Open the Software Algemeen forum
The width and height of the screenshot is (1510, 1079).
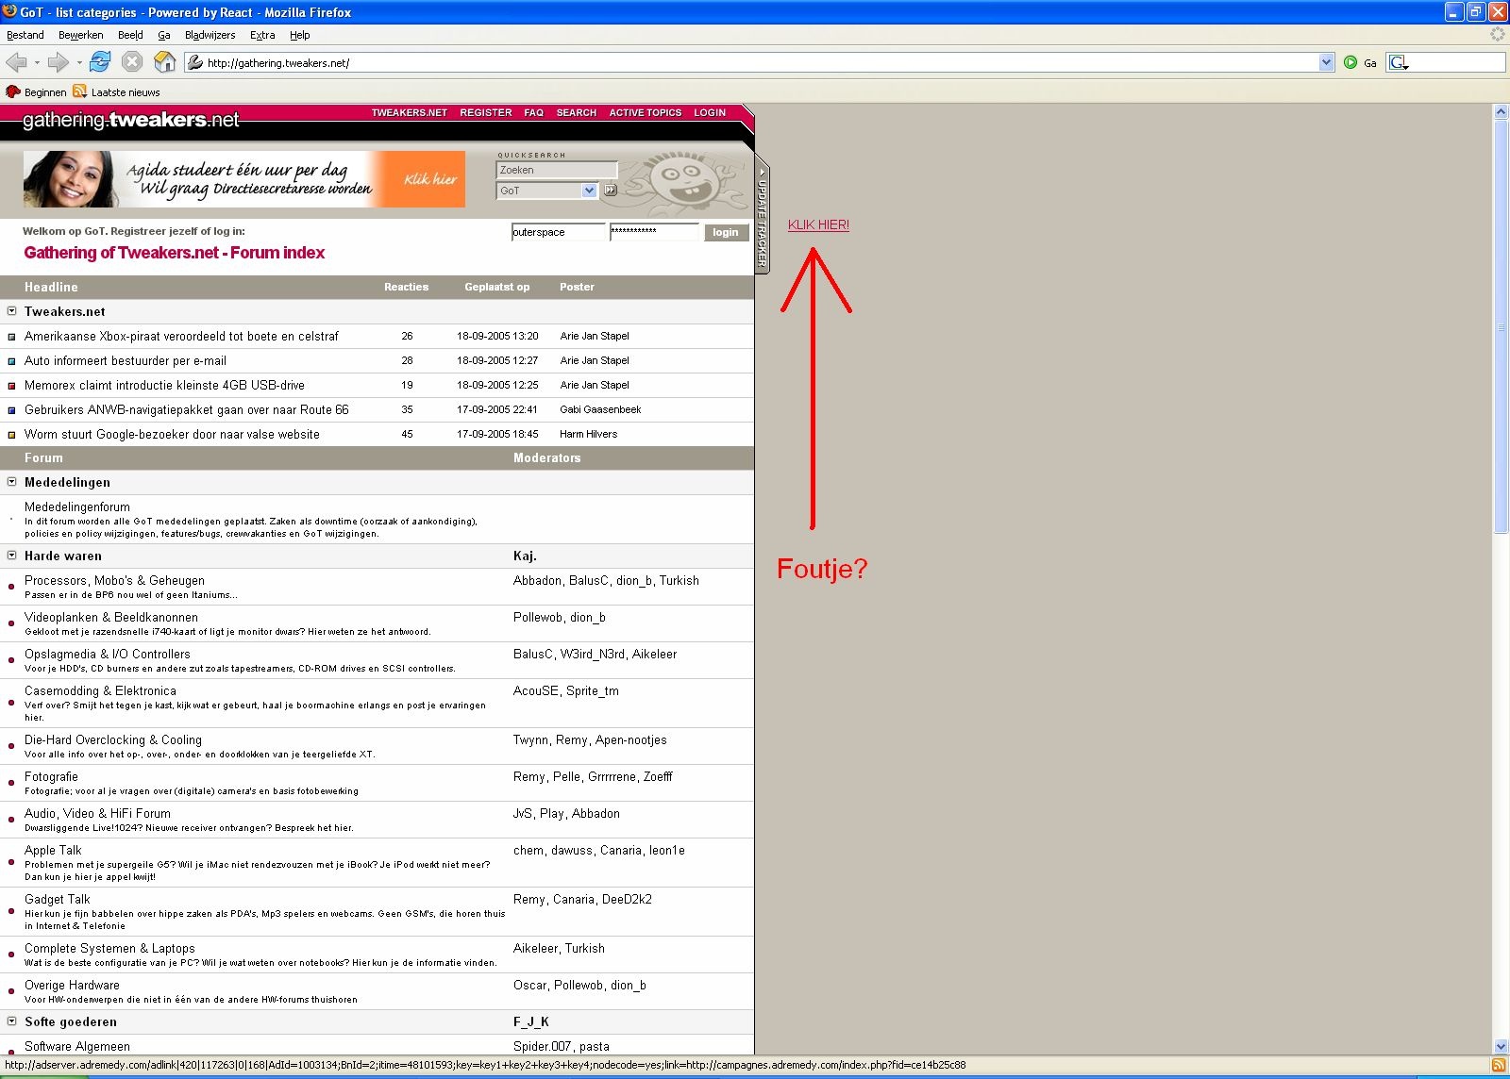(x=77, y=1047)
